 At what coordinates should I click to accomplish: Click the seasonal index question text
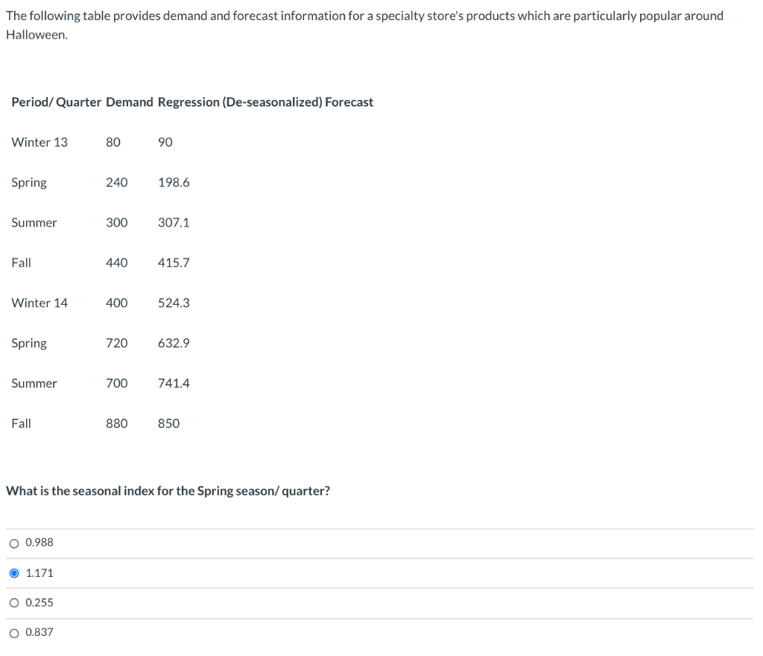(x=169, y=491)
